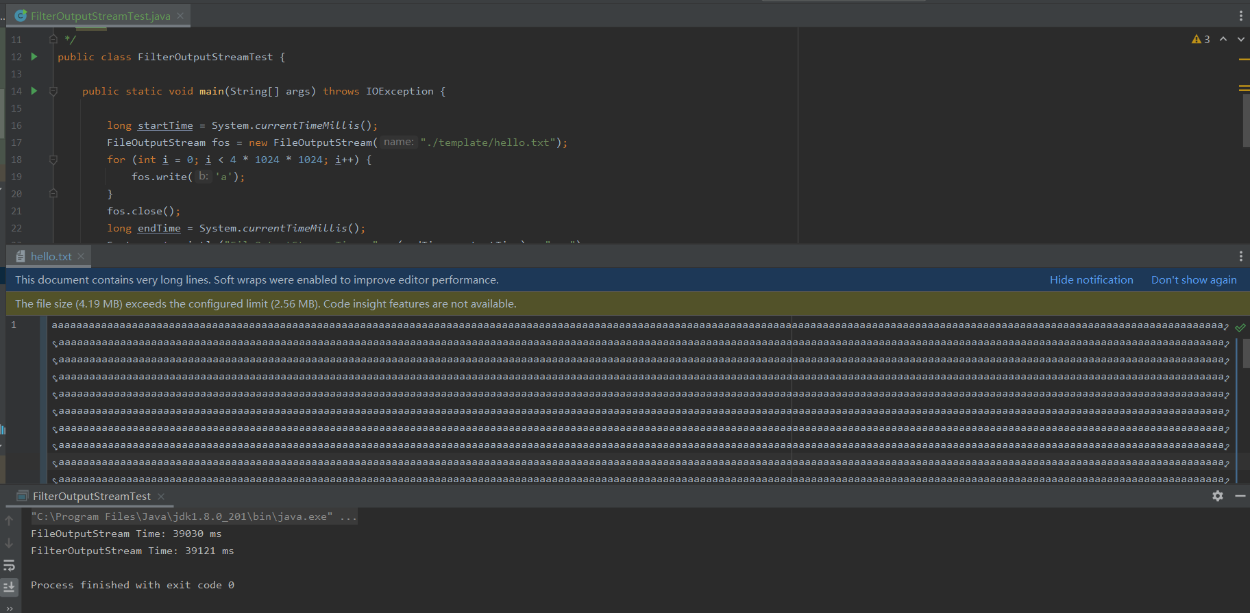
Task: Click the startTime variable on line 16
Action: [x=165, y=125]
